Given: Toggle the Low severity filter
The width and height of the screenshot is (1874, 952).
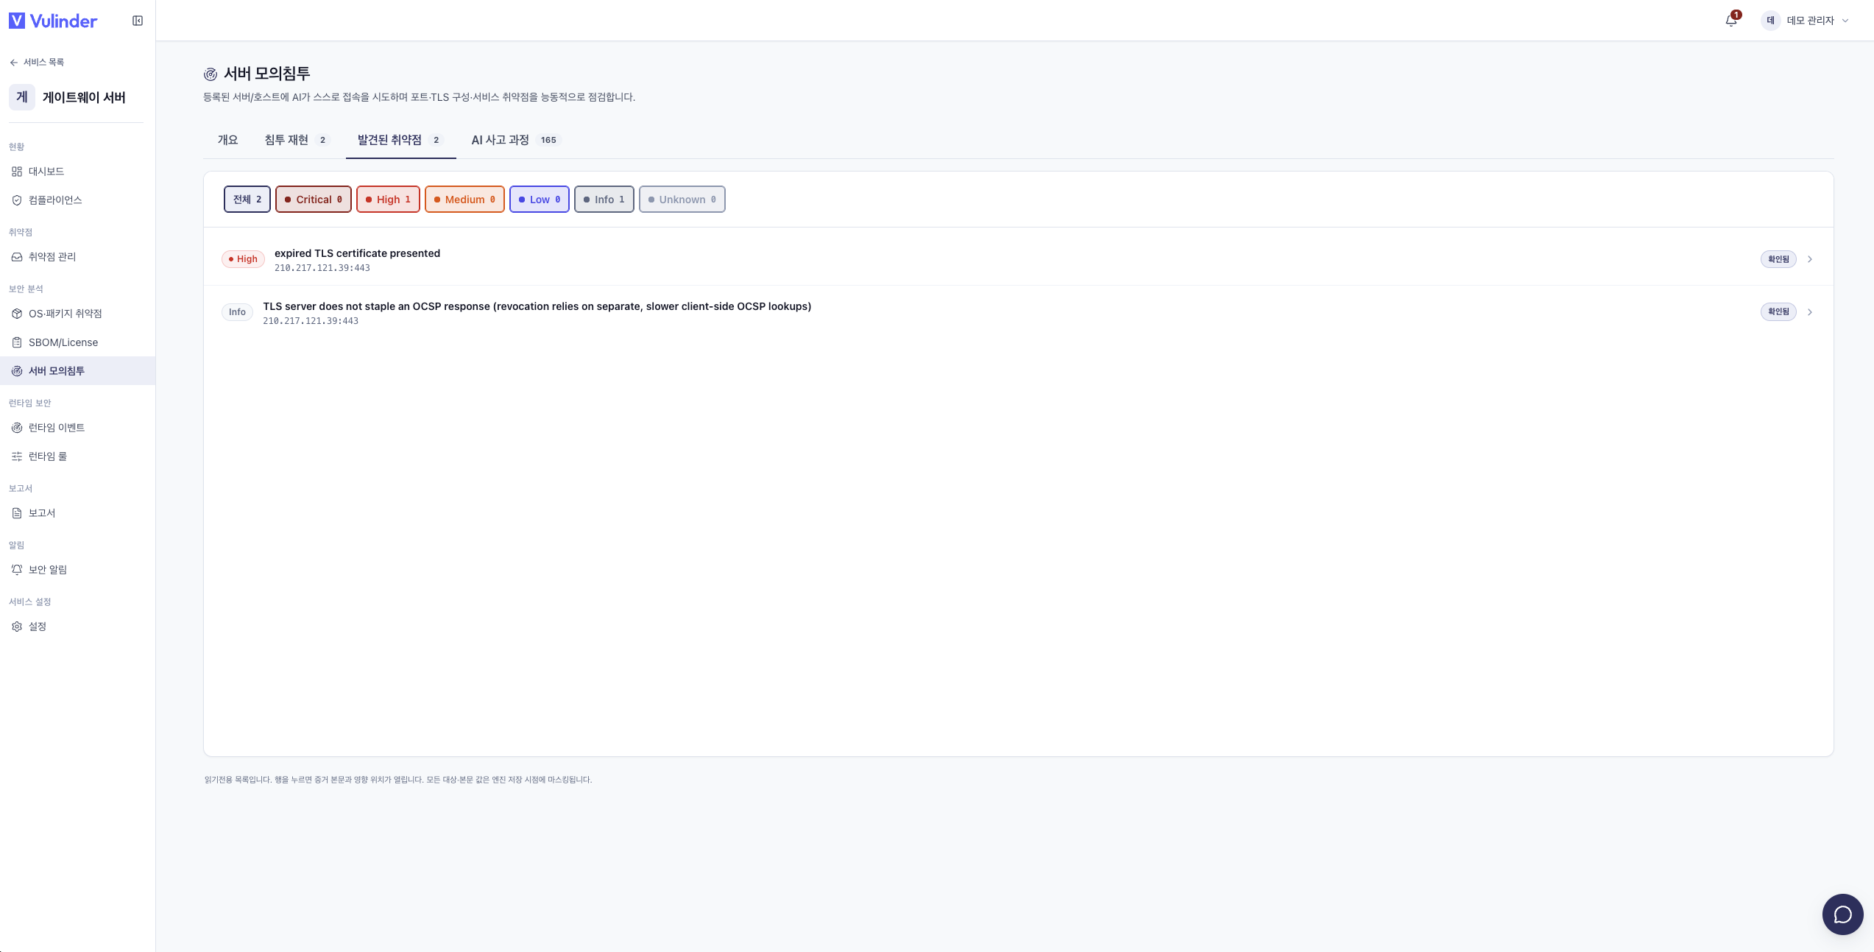Looking at the screenshot, I should click(x=540, y=200).
